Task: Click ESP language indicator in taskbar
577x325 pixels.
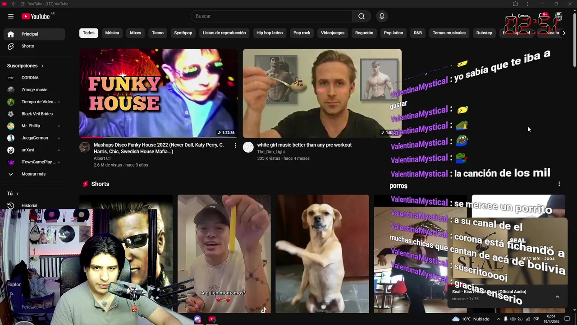Action: point(536,319)
